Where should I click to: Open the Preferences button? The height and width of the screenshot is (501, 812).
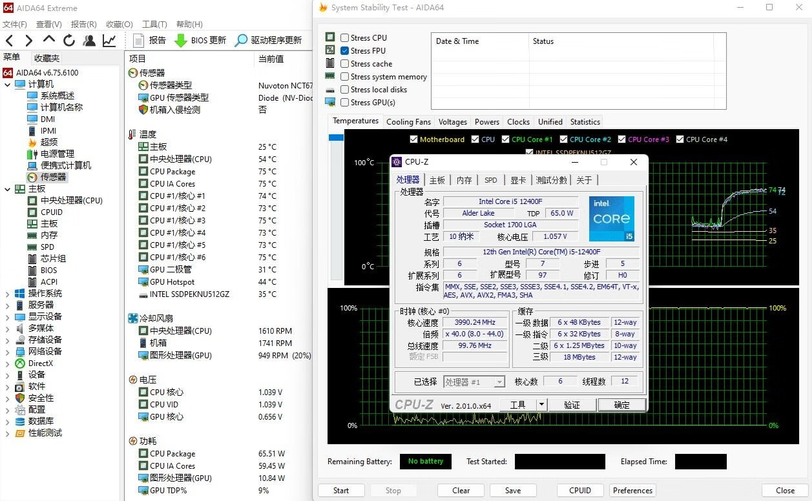633,491
